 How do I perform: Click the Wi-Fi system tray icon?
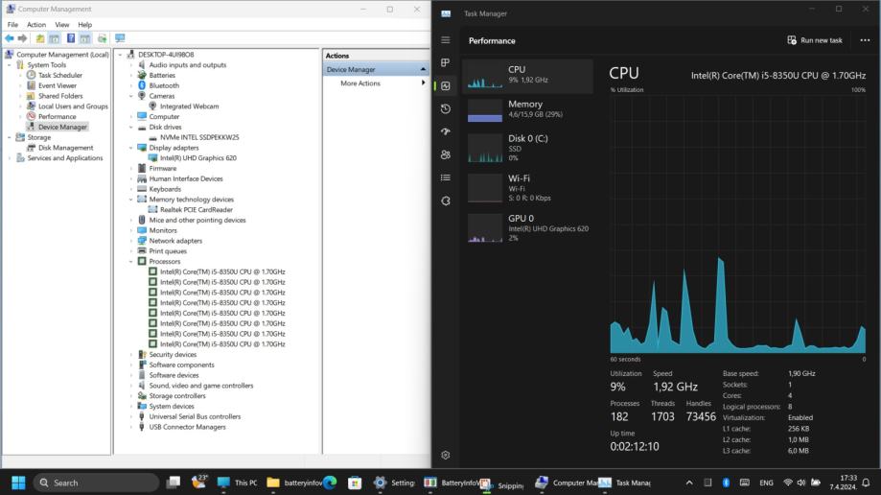tap(788, 483)
